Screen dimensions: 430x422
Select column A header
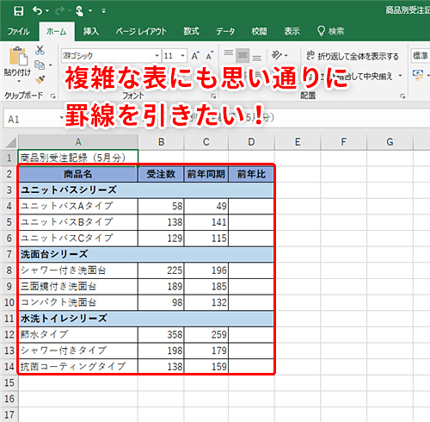click(78, 142)
